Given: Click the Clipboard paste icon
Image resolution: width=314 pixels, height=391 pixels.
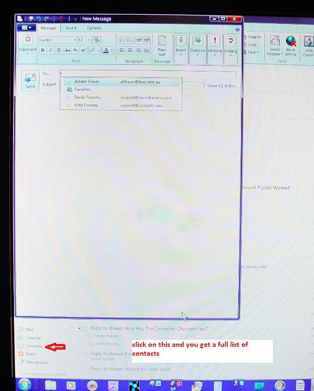Looking at the screenshot, I should [x=28, y=40].
